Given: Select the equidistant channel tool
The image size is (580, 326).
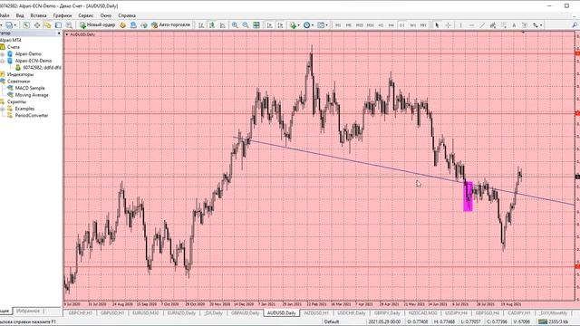Looking at the screenshot, I should pyautogui.click(x=493, y=25).
